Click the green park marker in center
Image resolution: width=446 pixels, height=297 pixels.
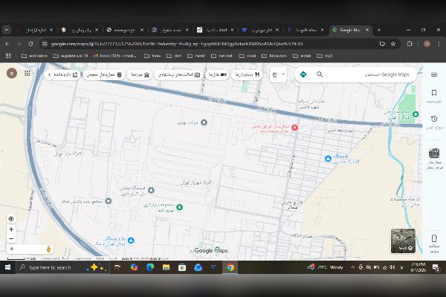pos(179,207)
